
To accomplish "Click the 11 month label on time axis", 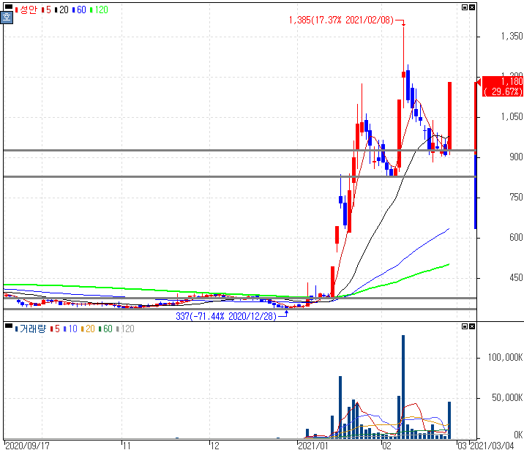I will (127, 446).
